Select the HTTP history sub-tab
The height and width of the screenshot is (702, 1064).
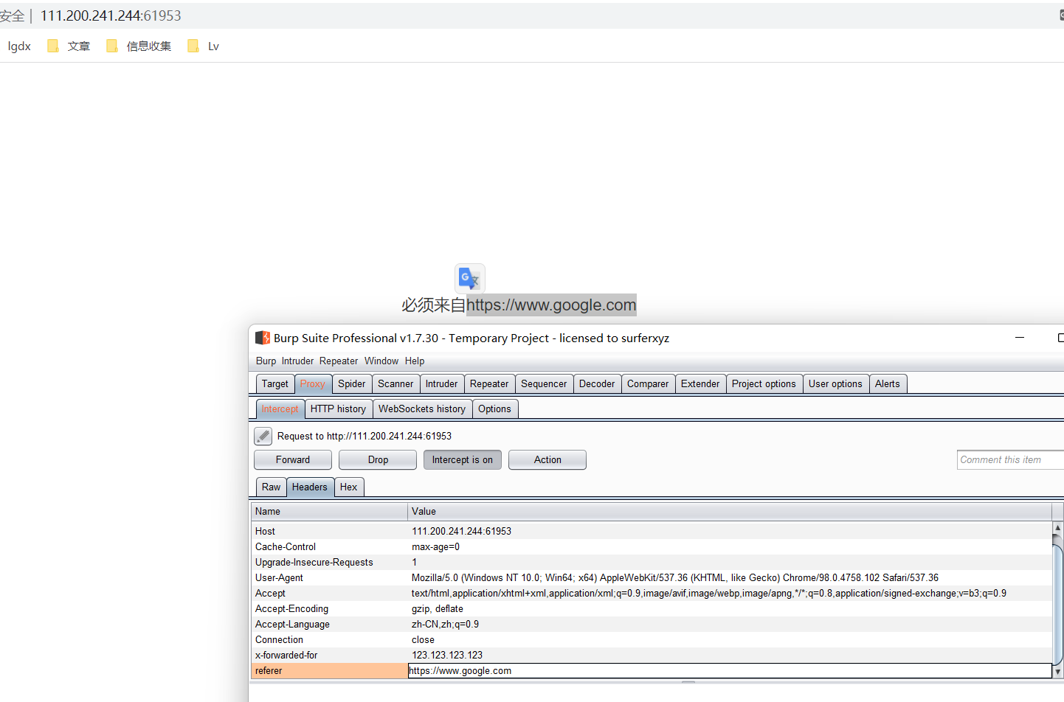pos(338,409)
